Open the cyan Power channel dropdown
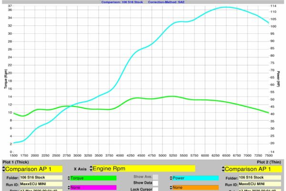Viewport: 286px width, 191px height. pos(194,178)
